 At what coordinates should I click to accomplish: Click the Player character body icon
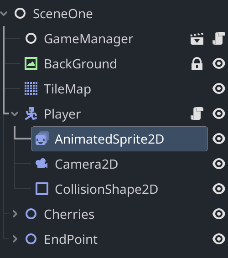coord(31,114)
